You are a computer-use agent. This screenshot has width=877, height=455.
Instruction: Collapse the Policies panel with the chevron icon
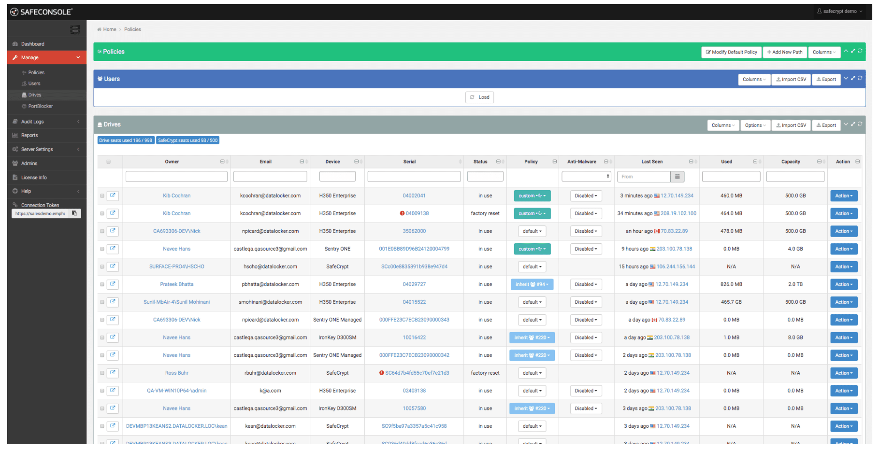coord(846,51)
